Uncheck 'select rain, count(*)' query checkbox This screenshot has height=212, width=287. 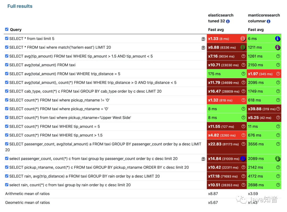coord(7,185)
